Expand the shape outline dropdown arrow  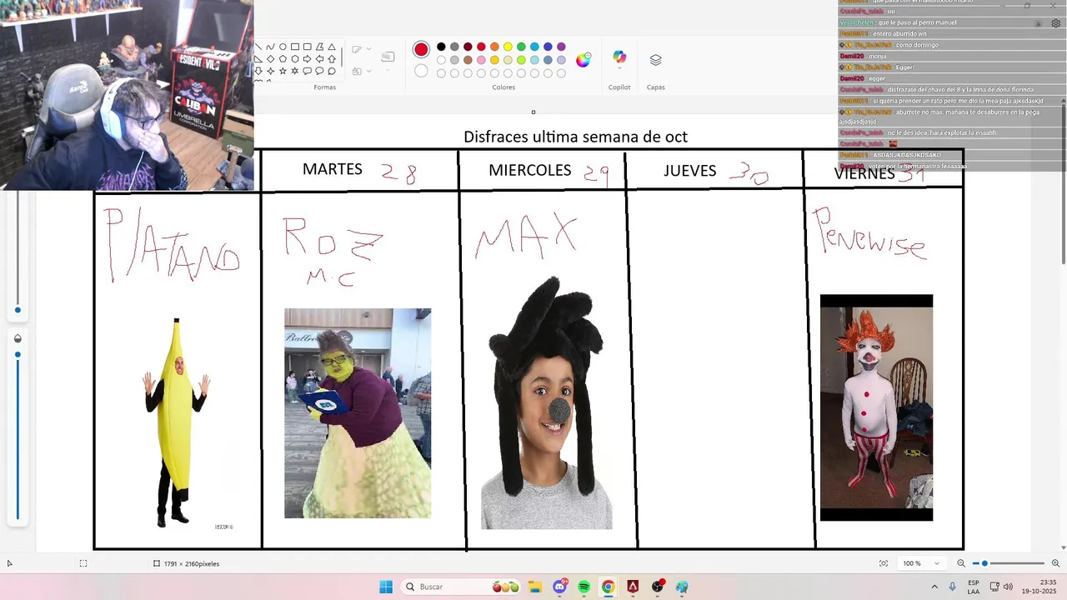[x=368, y=48]
